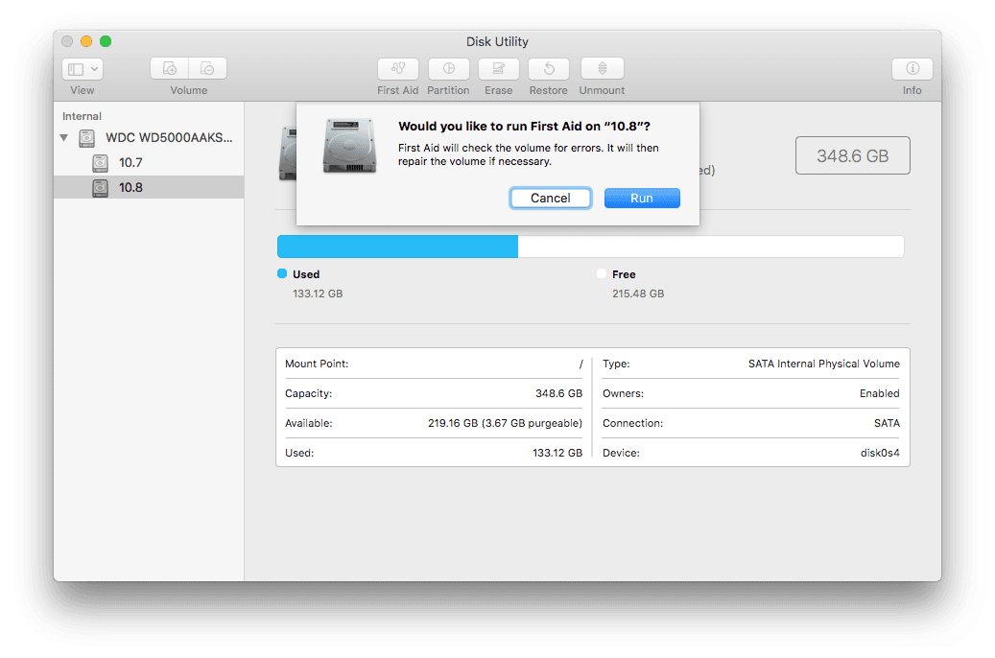Open the Info panel icon

(x=911, y=69)
